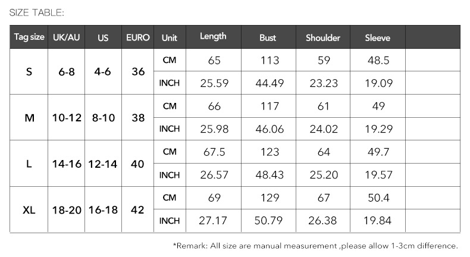Click the UK/AU 10-12 cell
This screenshot has width=470, height=257.
click(67, 118)
